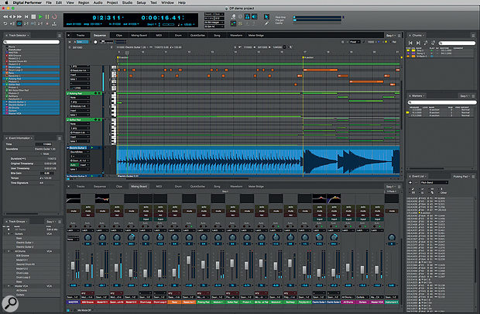Select the Pencil tool in control panel
This screenshot has height=314, width=480.
[266, 23]
